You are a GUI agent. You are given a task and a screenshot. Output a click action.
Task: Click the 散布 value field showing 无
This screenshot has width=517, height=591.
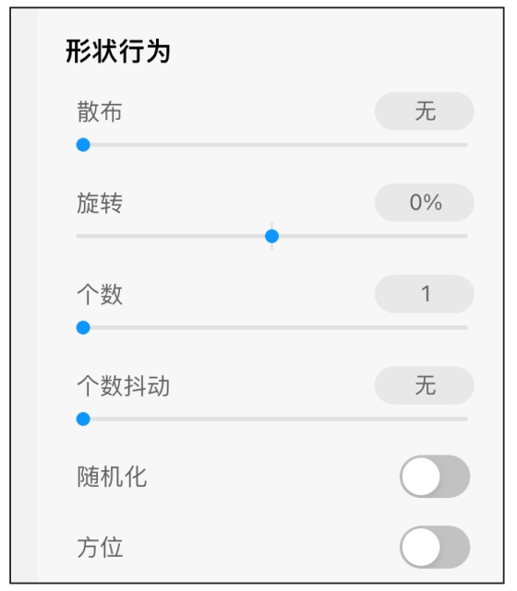[x=424, y=112]
